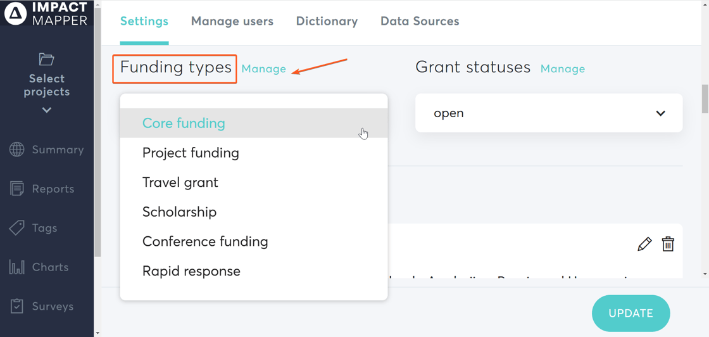Expand the Select projects chevron
Screen dimensions: 709x337
47,110
